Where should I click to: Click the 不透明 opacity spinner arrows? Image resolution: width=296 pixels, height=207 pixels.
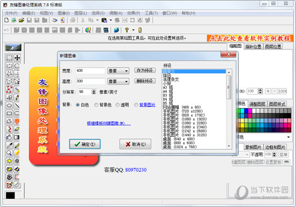[x=274, y=154]
